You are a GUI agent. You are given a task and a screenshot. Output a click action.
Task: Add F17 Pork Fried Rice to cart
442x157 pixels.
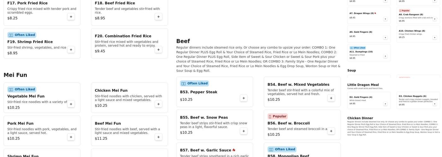coord(71,17)
